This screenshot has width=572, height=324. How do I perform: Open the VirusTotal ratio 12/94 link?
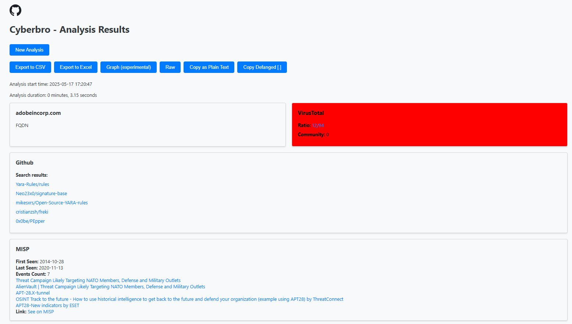318,126
